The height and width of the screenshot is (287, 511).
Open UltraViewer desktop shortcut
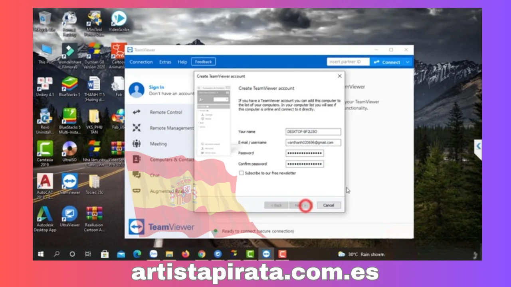(69, 217)
